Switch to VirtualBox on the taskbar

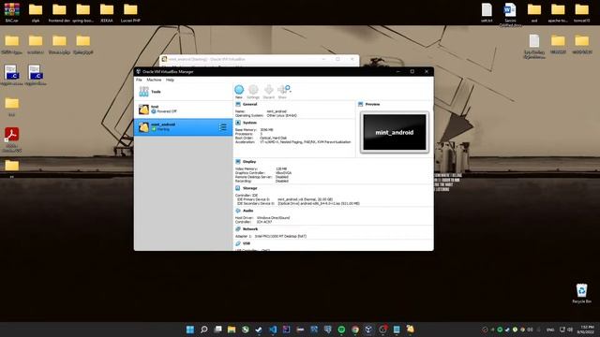pyautogui.click(x=368, y=330)
